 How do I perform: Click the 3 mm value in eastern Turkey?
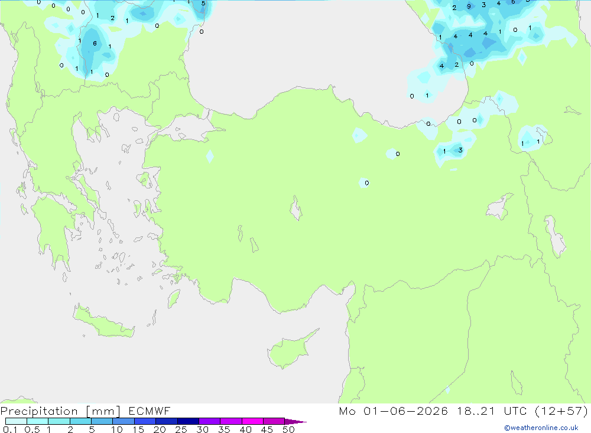pyautogui.click(x=460, y=150)
